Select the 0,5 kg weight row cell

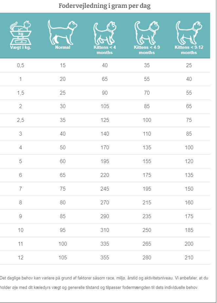[x=21, y=65]
